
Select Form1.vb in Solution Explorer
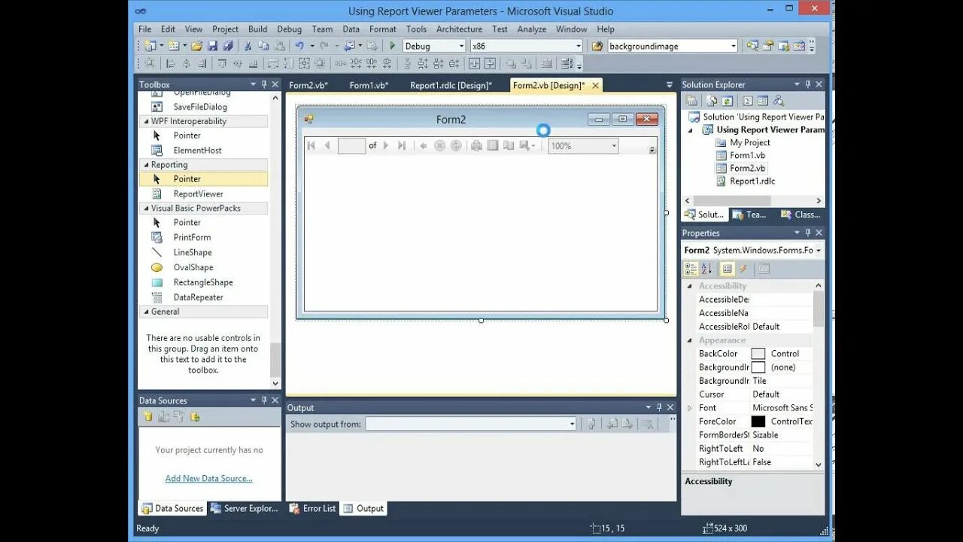(x=747, y=155)
